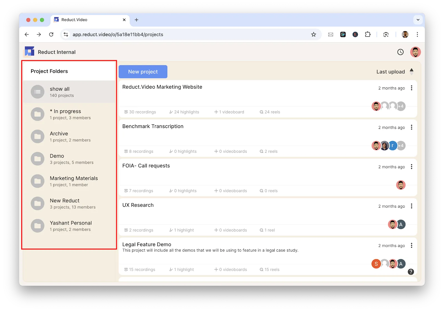Open the Reduct.Video Marketing Website project

[162, 87]
